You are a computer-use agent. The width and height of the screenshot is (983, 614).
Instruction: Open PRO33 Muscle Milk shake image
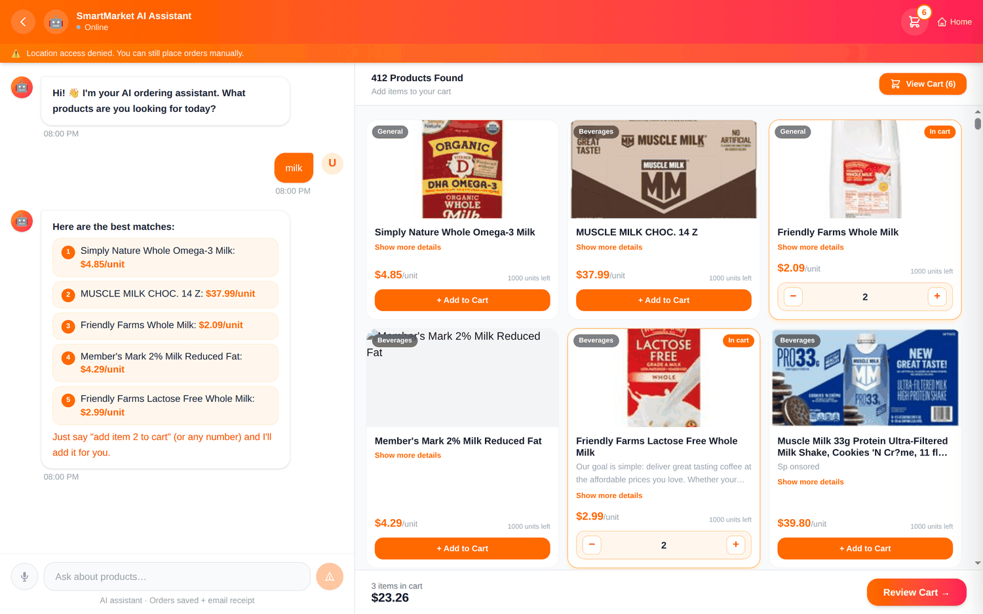[x=865, y=378]
